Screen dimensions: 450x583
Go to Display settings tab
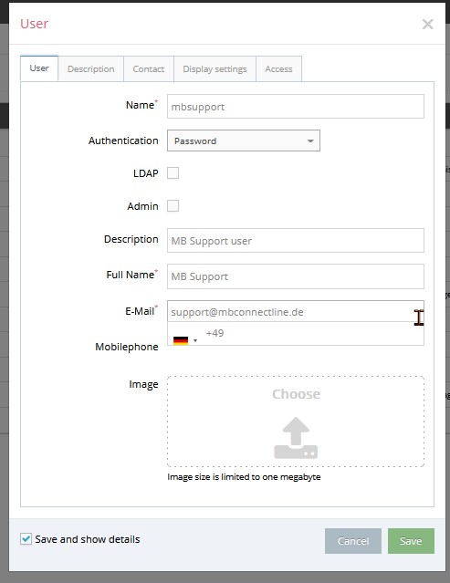(215, 69)
